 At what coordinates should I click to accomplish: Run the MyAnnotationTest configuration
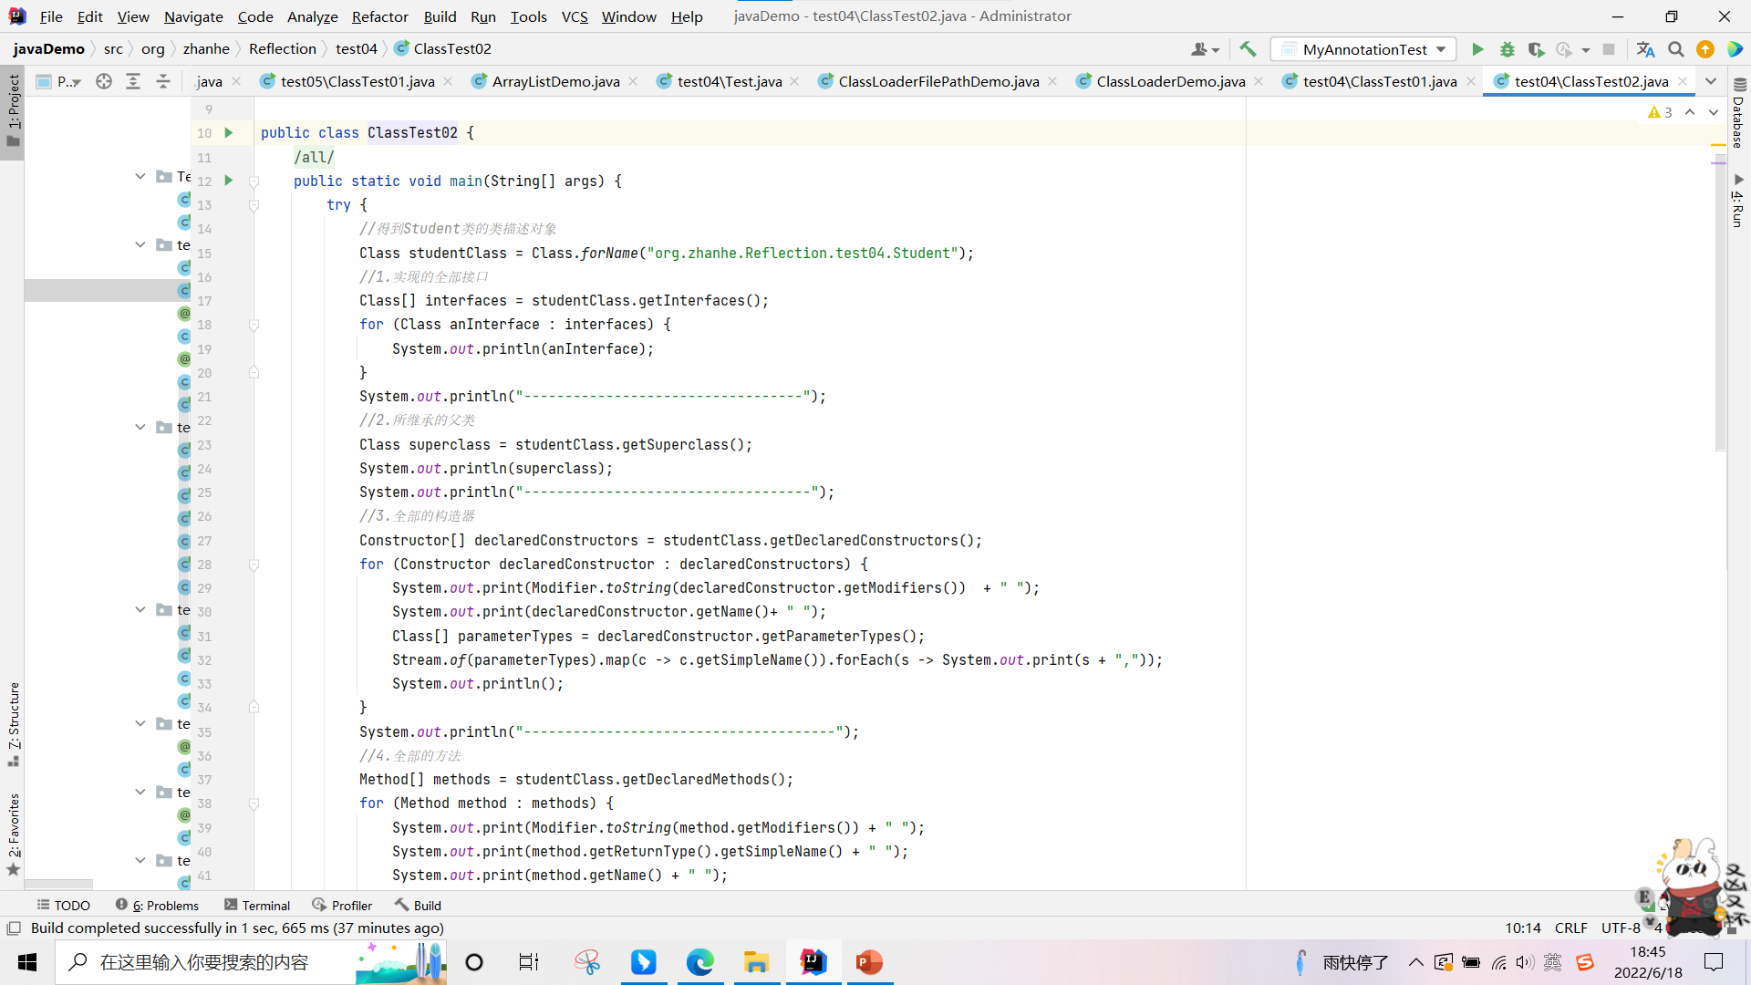click(1477, 49)
